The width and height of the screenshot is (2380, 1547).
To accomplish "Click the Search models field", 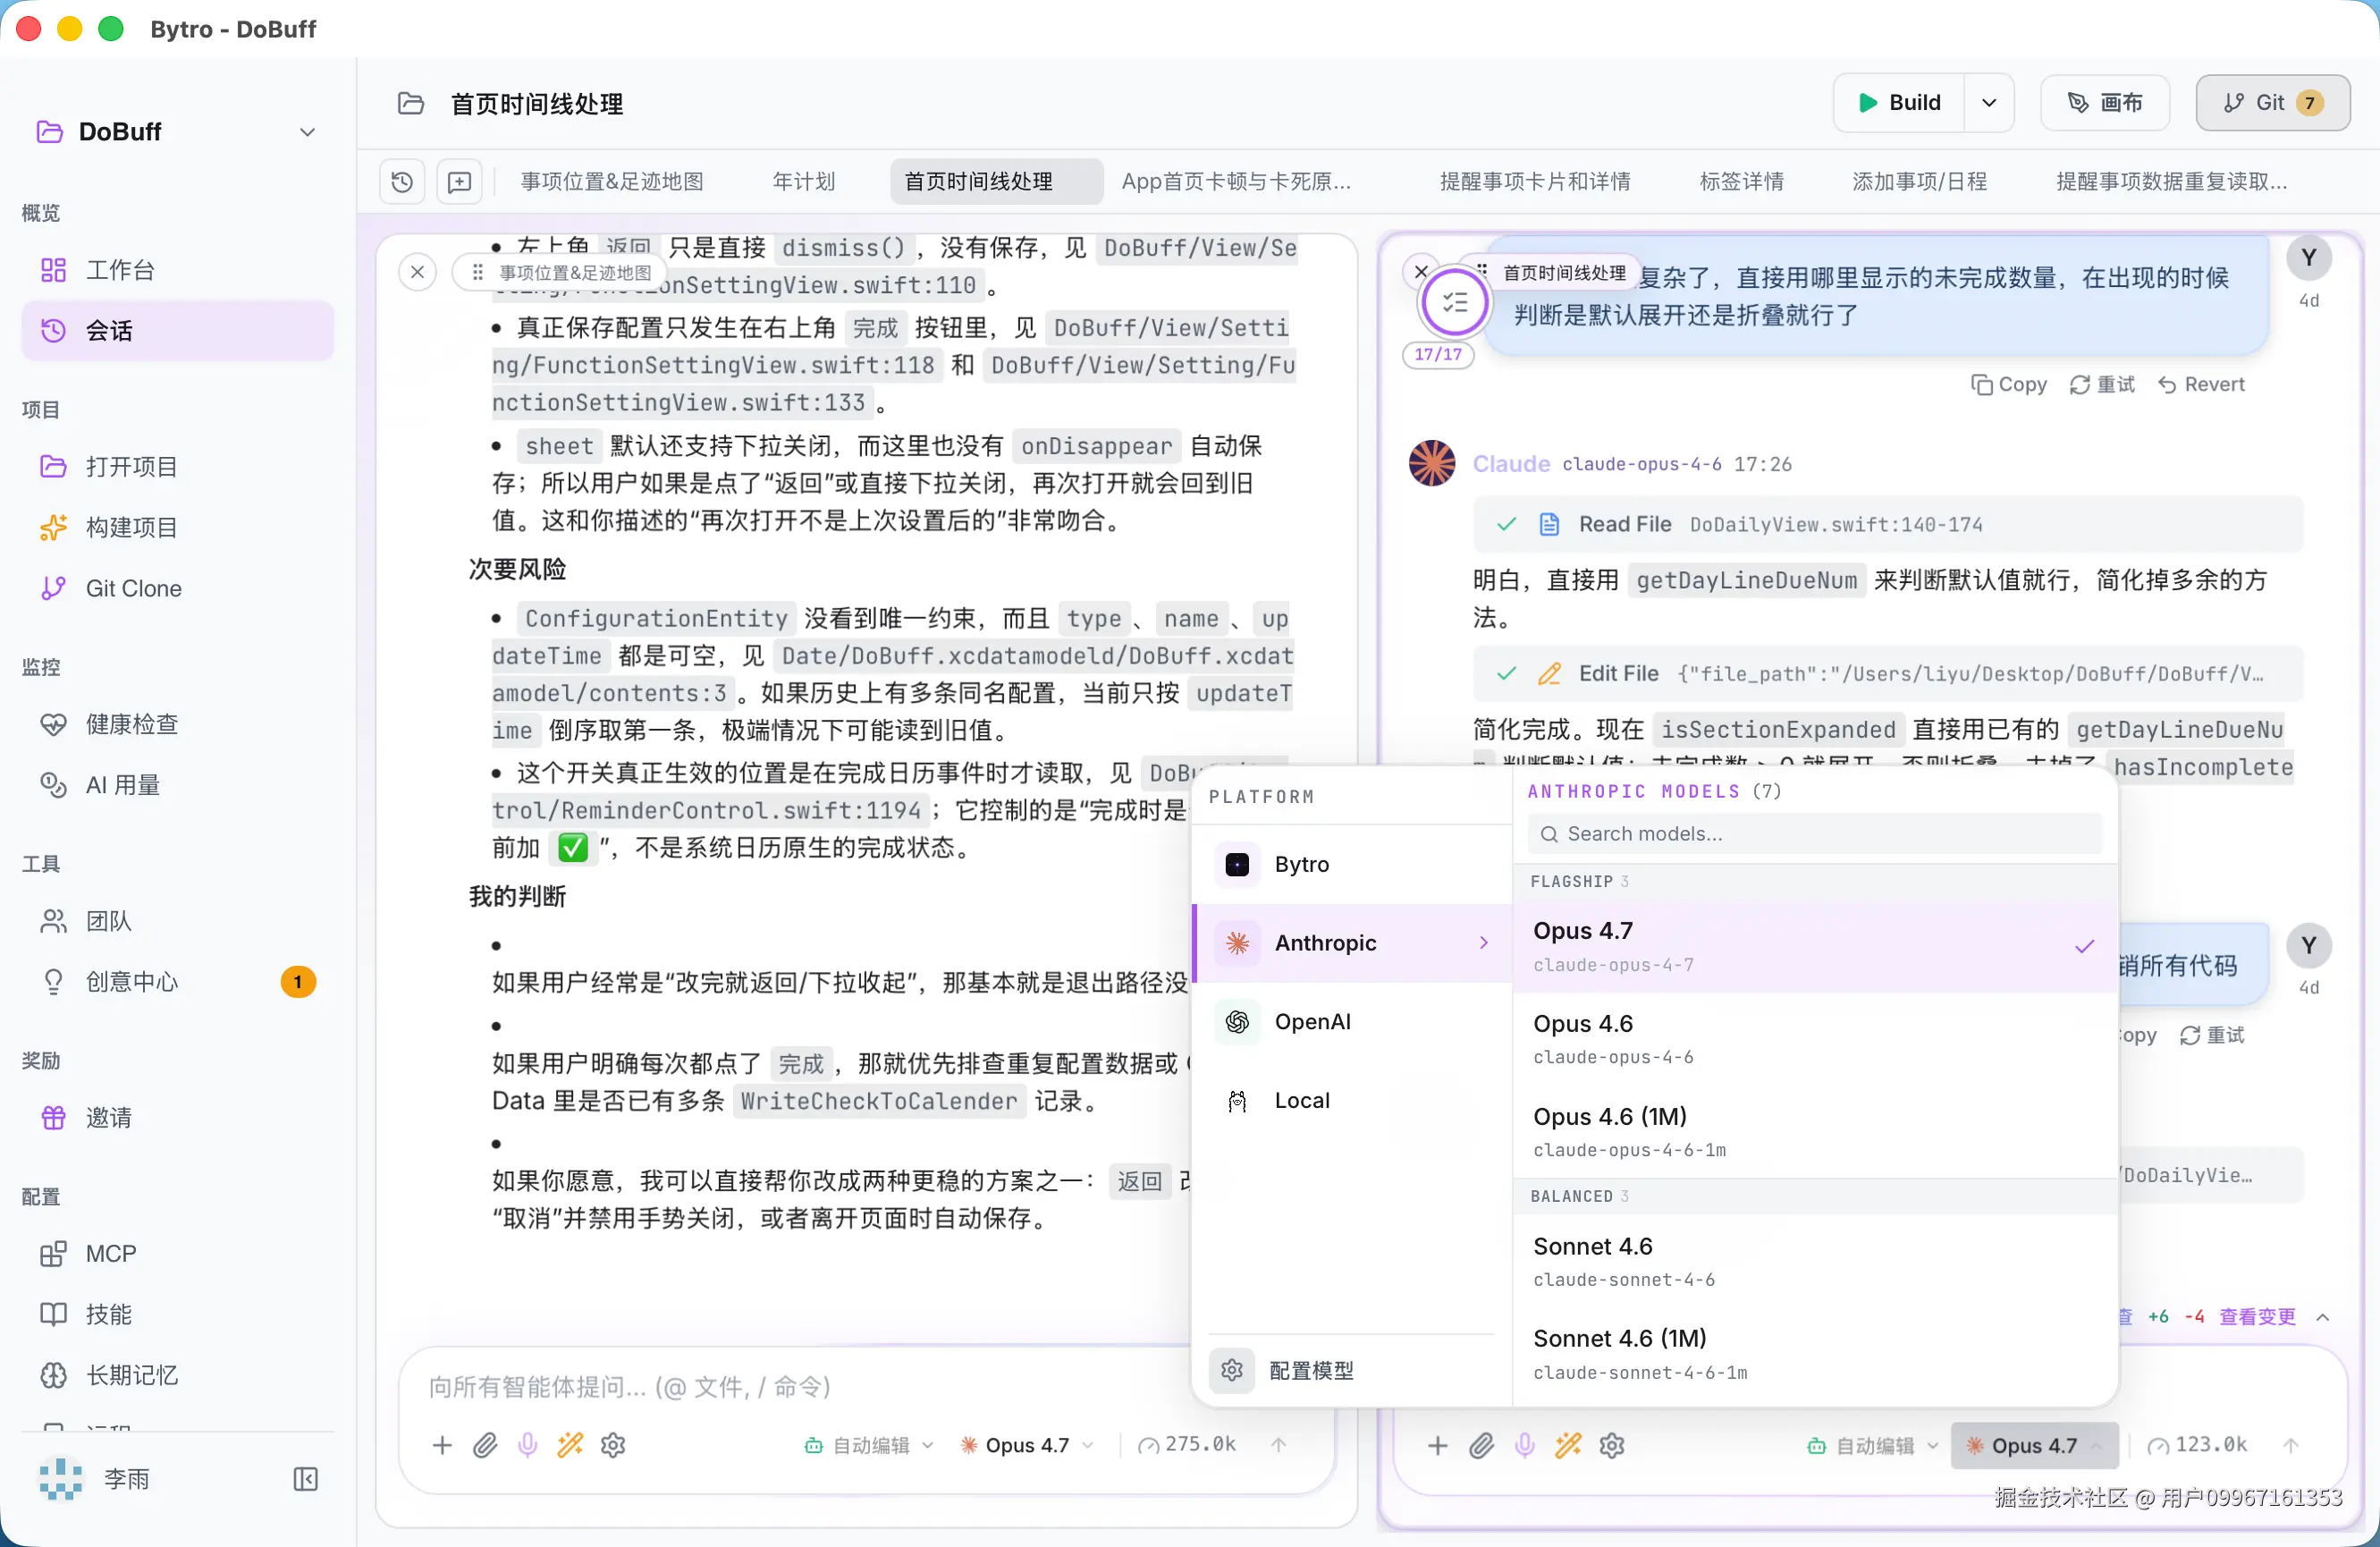I will (x=1814, y=834).
